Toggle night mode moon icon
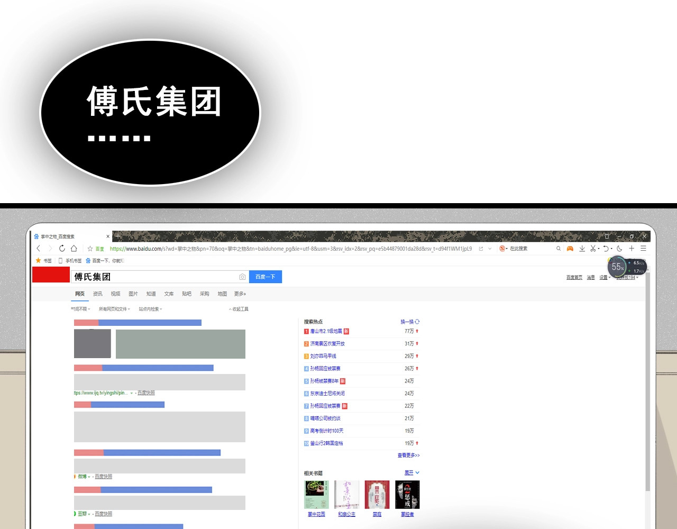The image size is (677, 529). pyautogui.click(x=619, y=249)
